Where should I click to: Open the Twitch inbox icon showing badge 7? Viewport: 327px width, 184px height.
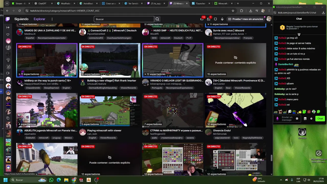[x=209, y=19]
